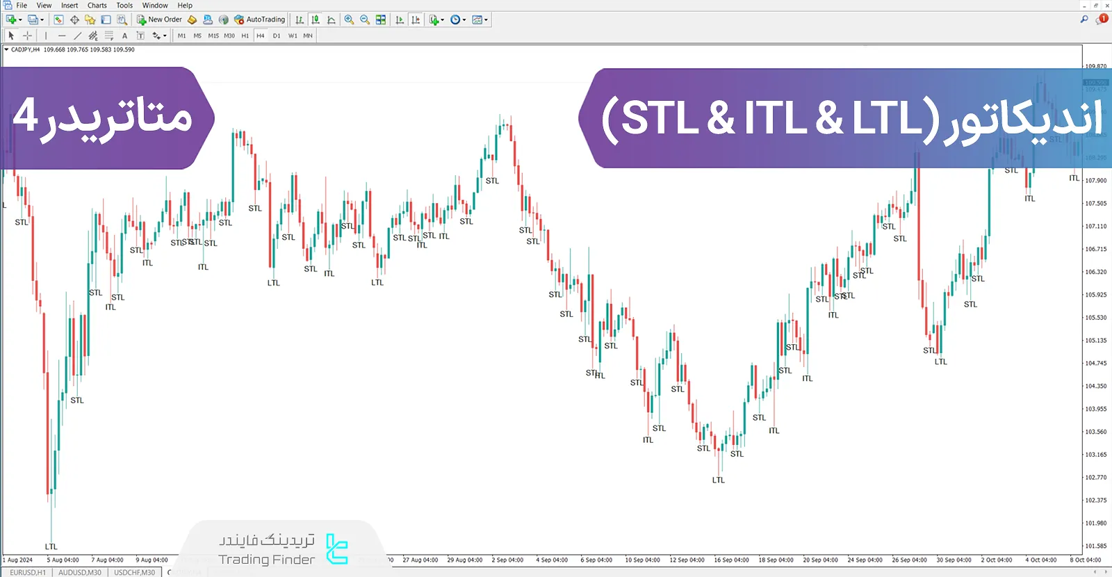Switch timeframe to MN
Viewport: 1112px width, 577px height.
pos(308,35)
